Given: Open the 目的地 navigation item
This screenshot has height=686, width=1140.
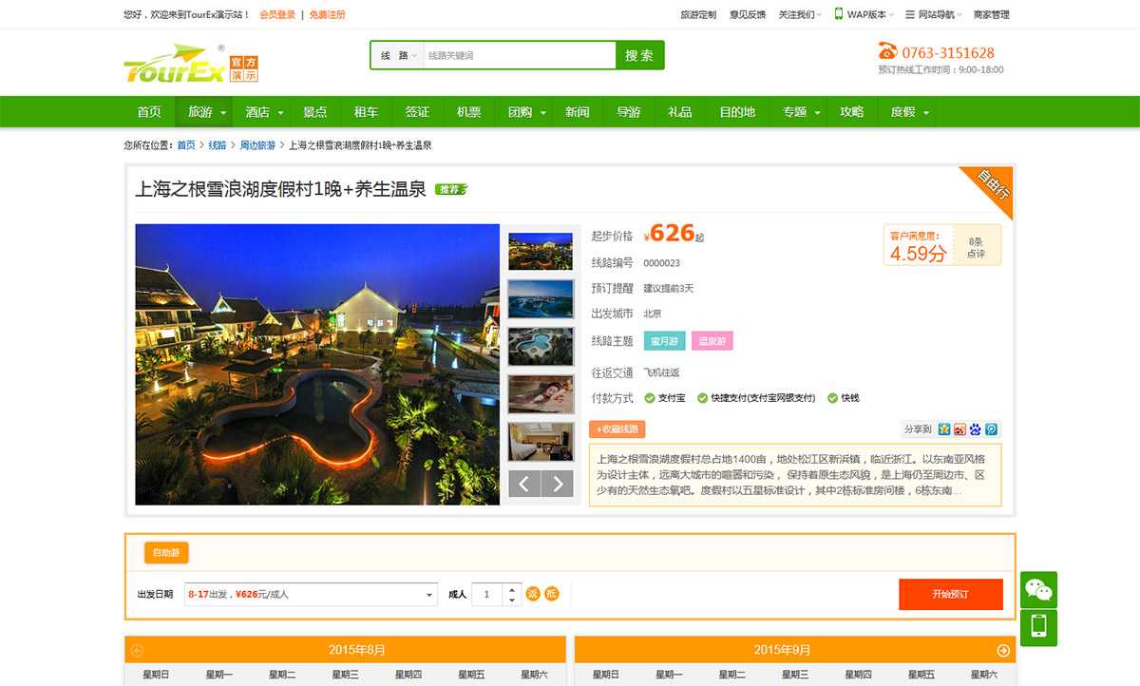Looking at the screenshot, I should click(737, 111).
